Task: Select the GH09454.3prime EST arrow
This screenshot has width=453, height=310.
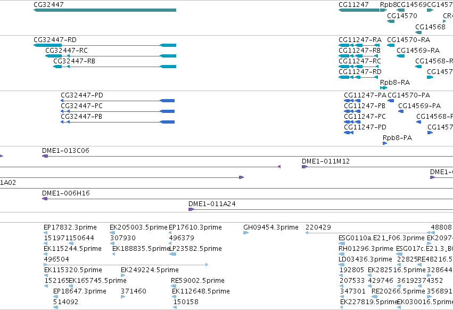Action: 246,233
